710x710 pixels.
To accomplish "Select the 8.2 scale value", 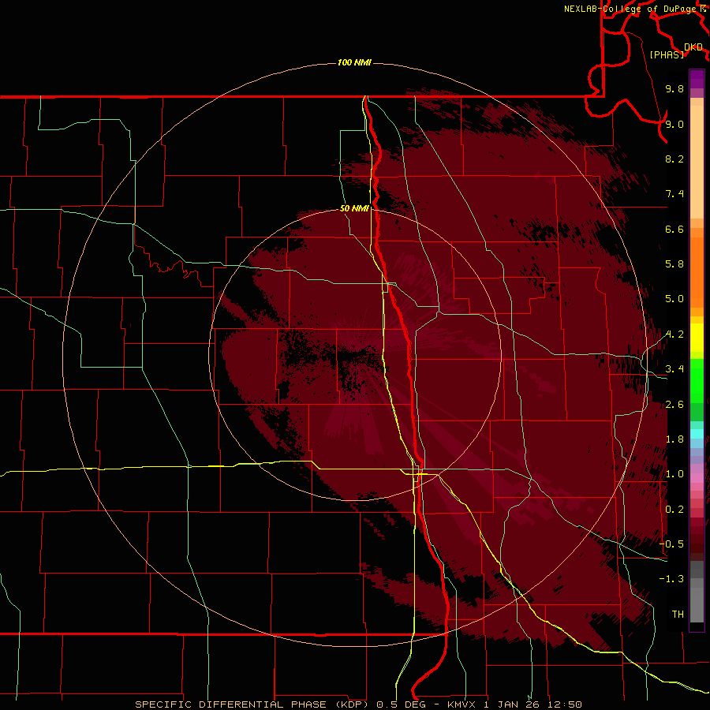I will click(674, 159).
